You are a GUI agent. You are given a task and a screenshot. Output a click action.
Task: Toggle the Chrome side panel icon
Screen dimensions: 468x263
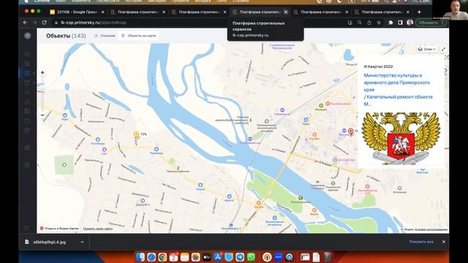tap(400, 23)
